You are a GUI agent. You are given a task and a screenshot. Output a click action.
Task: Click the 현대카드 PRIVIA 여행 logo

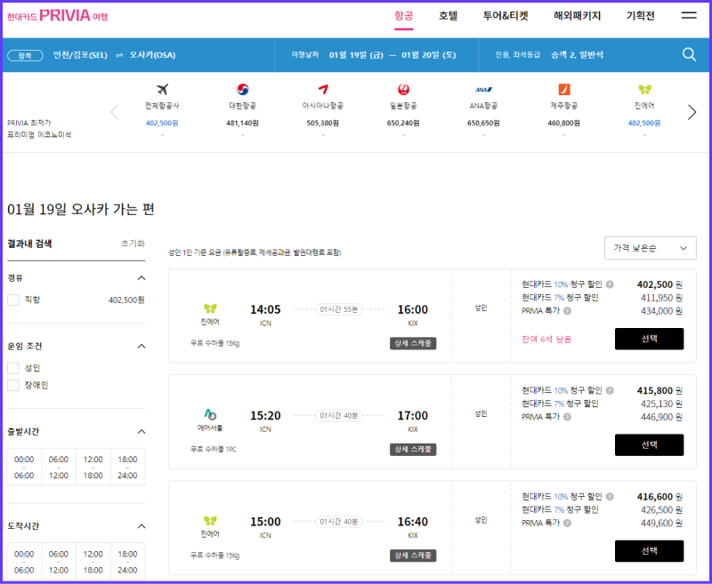click(58, 16)
